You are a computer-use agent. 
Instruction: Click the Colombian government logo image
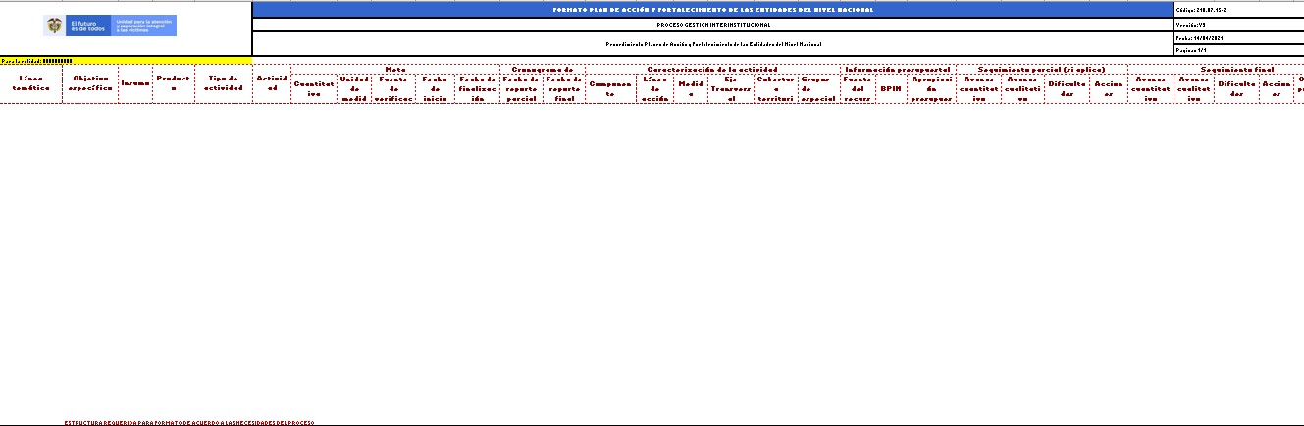[x=110, y=26]
